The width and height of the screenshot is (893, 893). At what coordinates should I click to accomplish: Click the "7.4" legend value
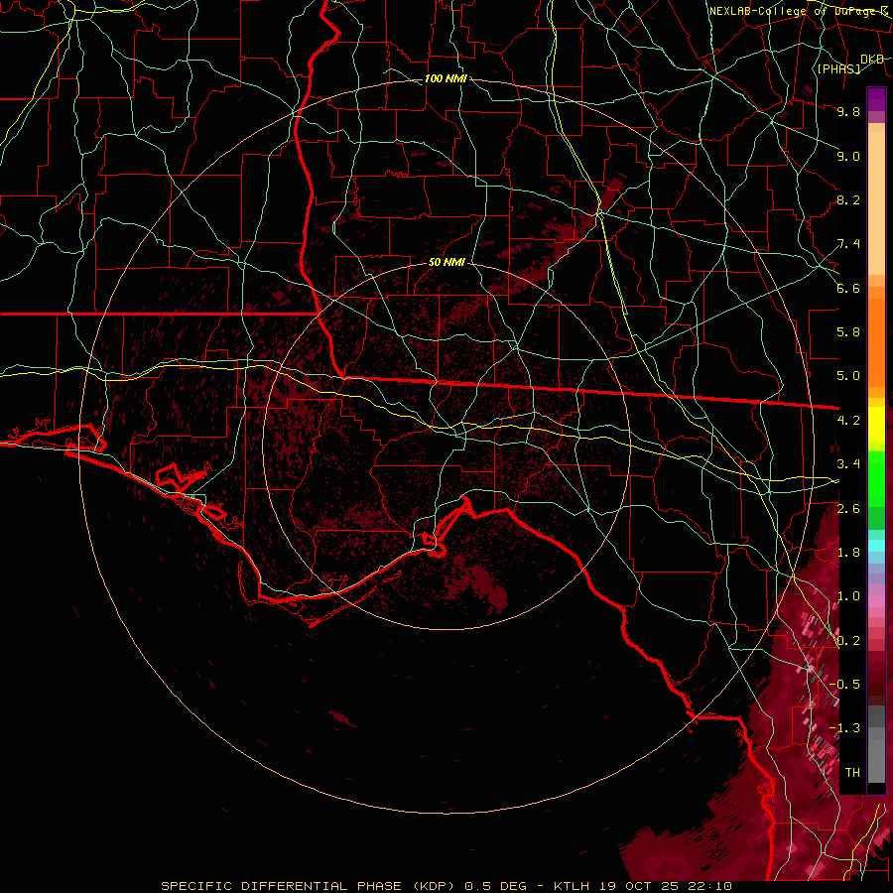click(848, 244)
